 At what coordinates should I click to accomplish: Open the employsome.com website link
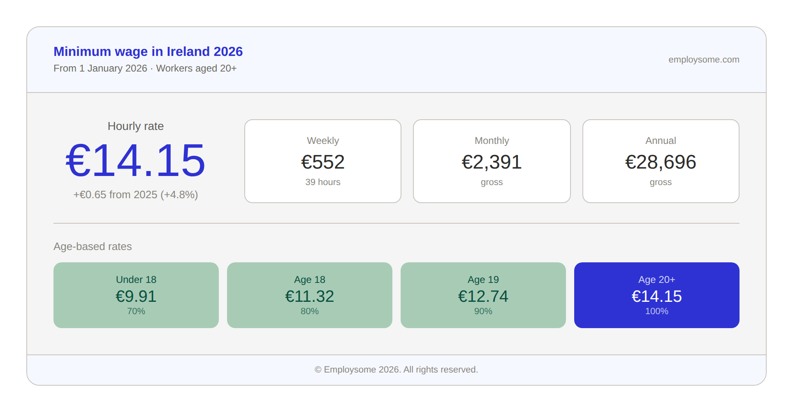pos(703,60)
